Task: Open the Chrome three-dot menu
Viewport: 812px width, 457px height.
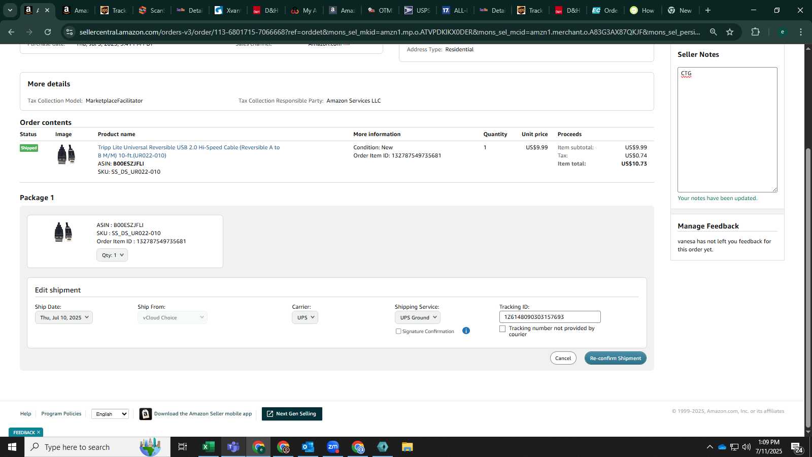Action: pos(801,32)
